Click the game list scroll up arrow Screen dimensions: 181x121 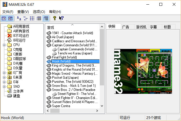click(102, 27)
